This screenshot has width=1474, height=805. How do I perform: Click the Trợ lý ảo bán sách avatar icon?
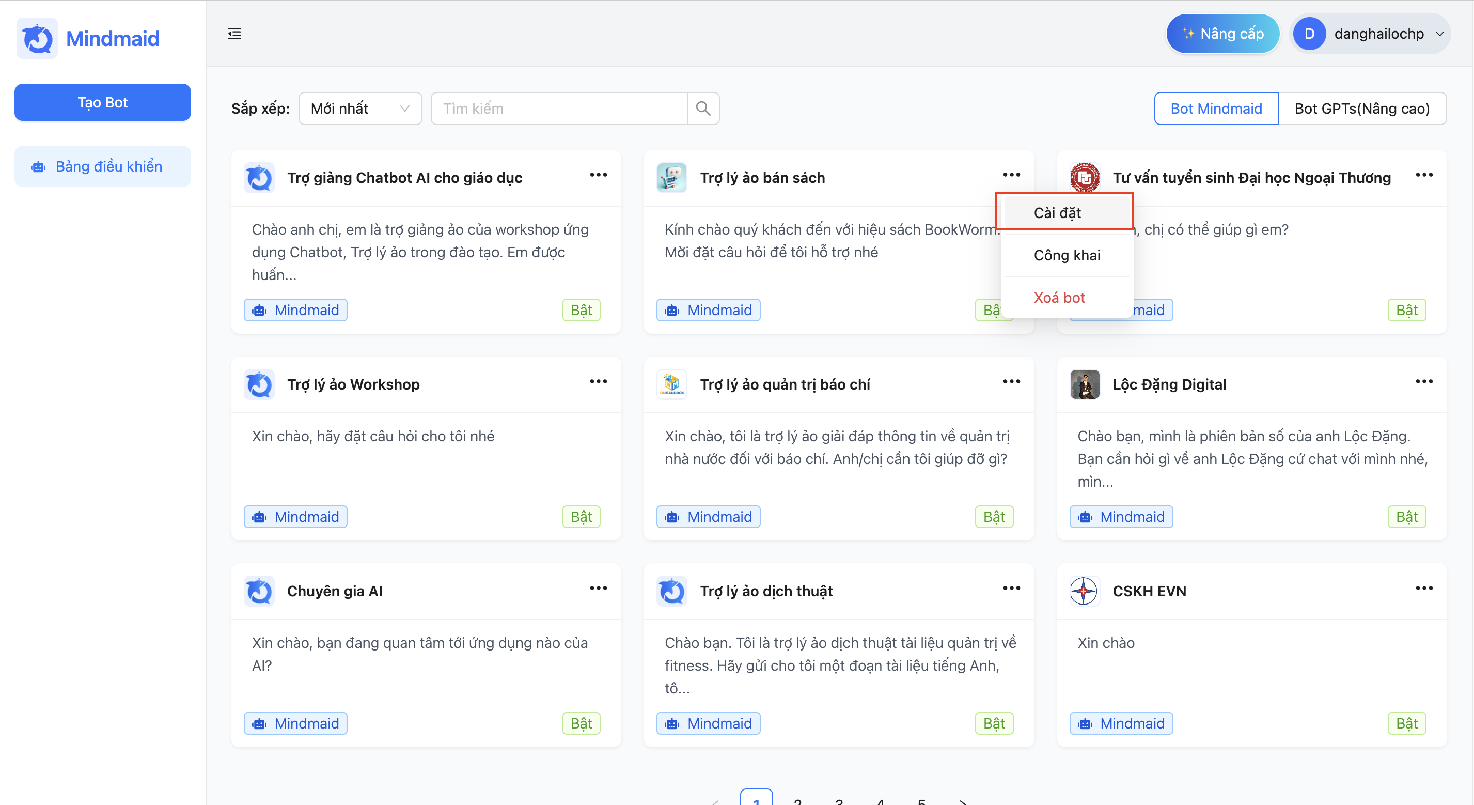click(672, 178)
